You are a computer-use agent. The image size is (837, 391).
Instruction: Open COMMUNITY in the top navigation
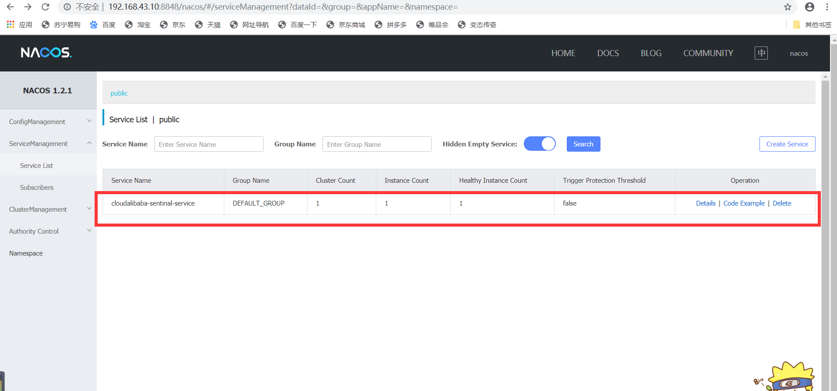tap(708, 53)
